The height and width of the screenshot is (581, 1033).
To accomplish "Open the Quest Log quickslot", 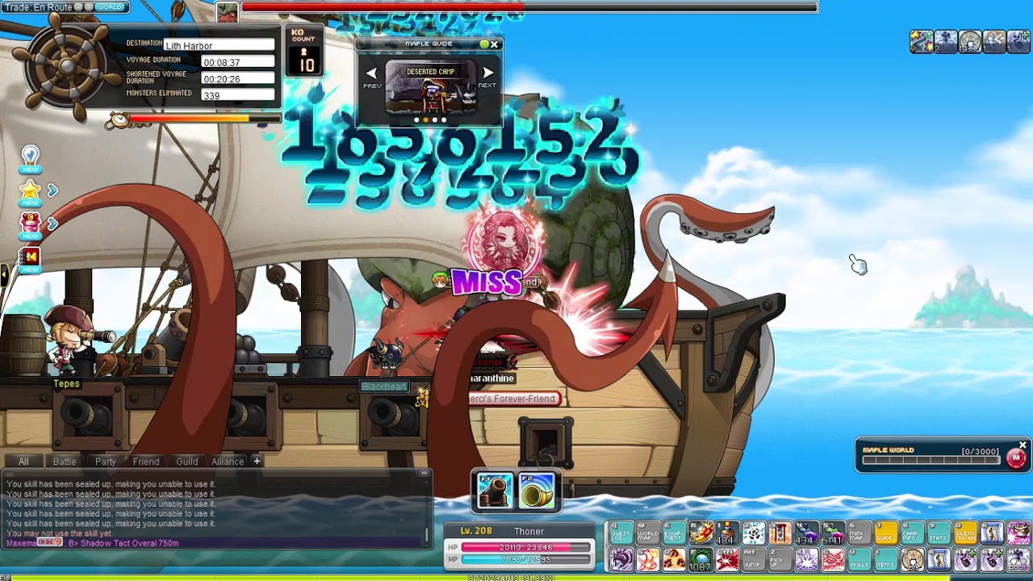I will point(621,533).
